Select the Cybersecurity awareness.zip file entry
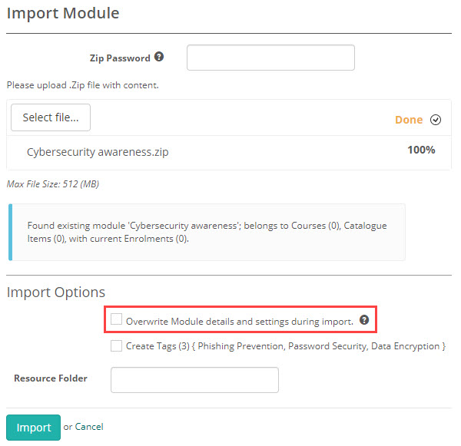 click(98, 152)
